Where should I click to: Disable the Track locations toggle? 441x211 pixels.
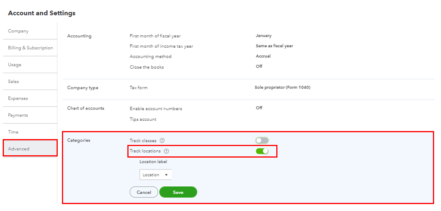point(262,151)
